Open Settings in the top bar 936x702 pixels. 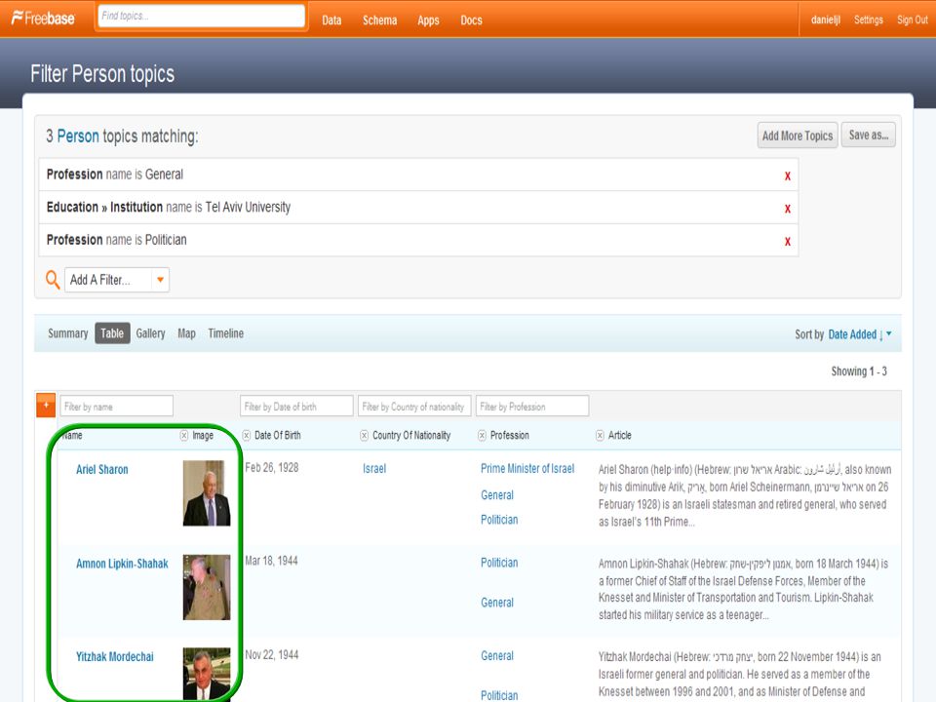(x=869, y=19)
